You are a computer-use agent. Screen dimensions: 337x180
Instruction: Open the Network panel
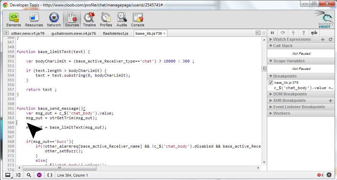54,20
